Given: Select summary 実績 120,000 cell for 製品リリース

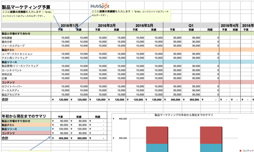Looking at the screenshot, I should point(79,129).
